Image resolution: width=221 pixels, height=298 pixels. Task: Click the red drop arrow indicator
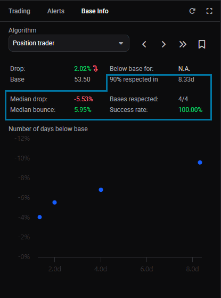point(95,69)
